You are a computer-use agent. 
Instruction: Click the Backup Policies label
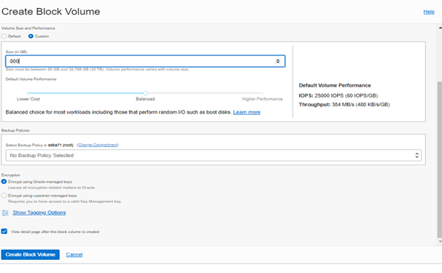(x=15, y=130)
